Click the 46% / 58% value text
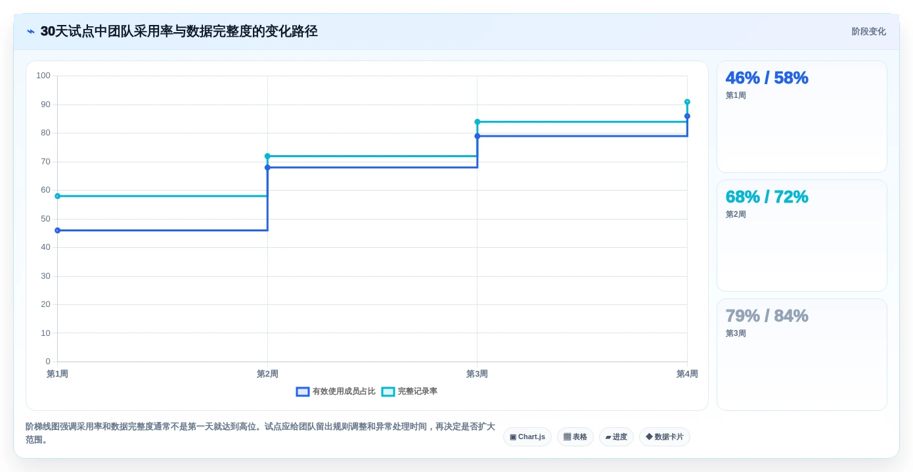913x472 pixels. tap(767, 78)
